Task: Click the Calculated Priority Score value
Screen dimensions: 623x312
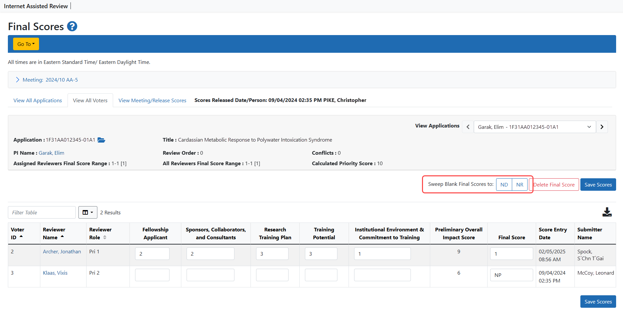Action: pyautogui.click(x=380, y=163)
